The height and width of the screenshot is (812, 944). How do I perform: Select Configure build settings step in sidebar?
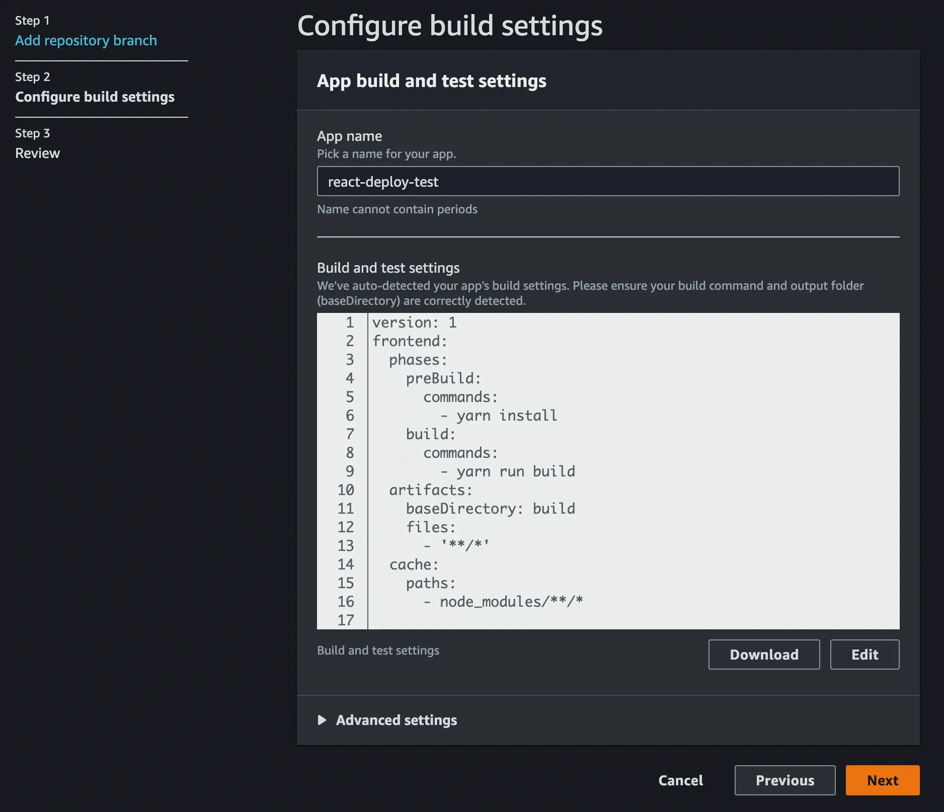click(95, 97)
